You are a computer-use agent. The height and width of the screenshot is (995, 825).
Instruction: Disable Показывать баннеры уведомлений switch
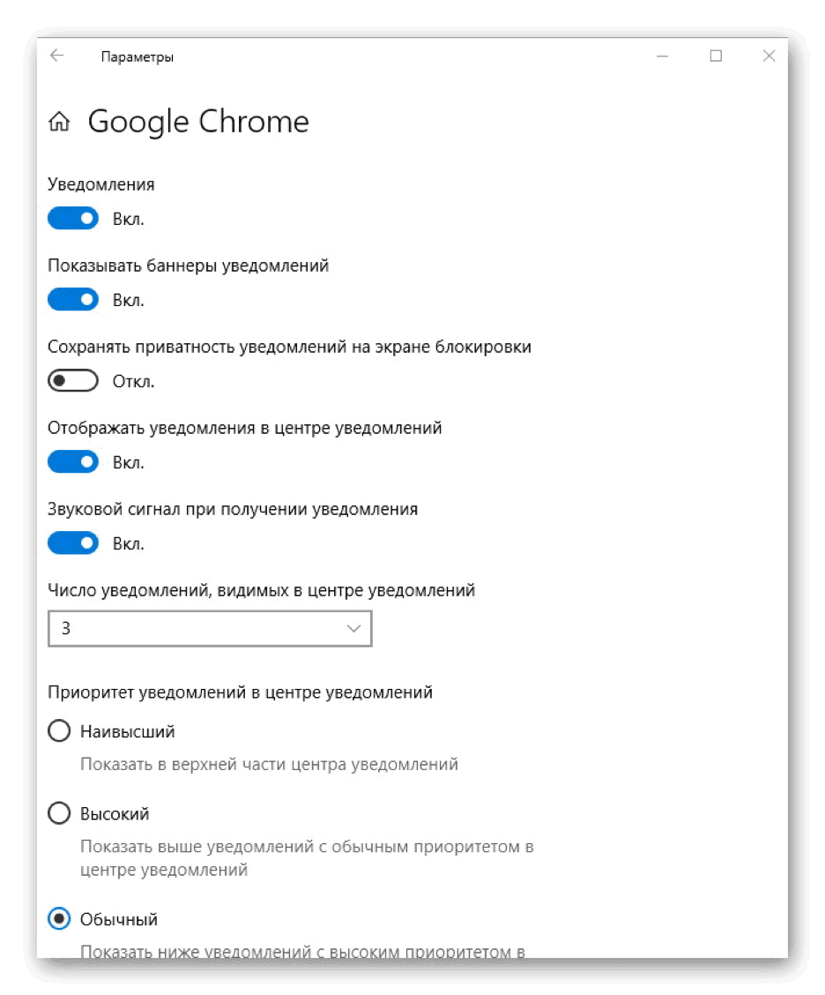point(73,300)
